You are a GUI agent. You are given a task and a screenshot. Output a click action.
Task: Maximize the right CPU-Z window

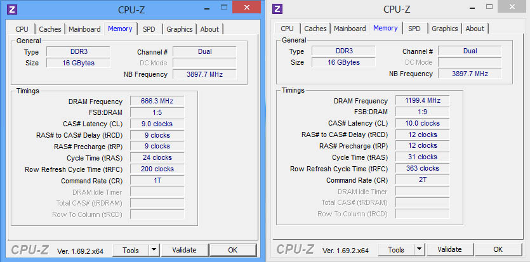click(489, 6)
